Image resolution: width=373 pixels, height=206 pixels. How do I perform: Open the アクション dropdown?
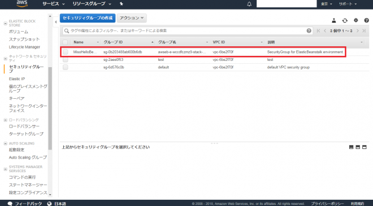coord(132,18)
